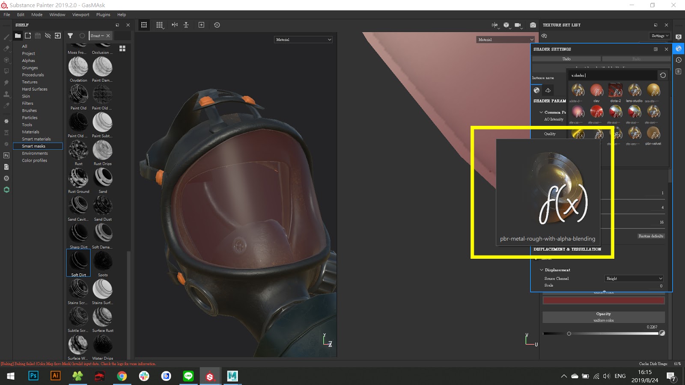Click the Shader Settings icon in right dock
The width and height of the screenshot is (685, 385).
click(679, 49)
